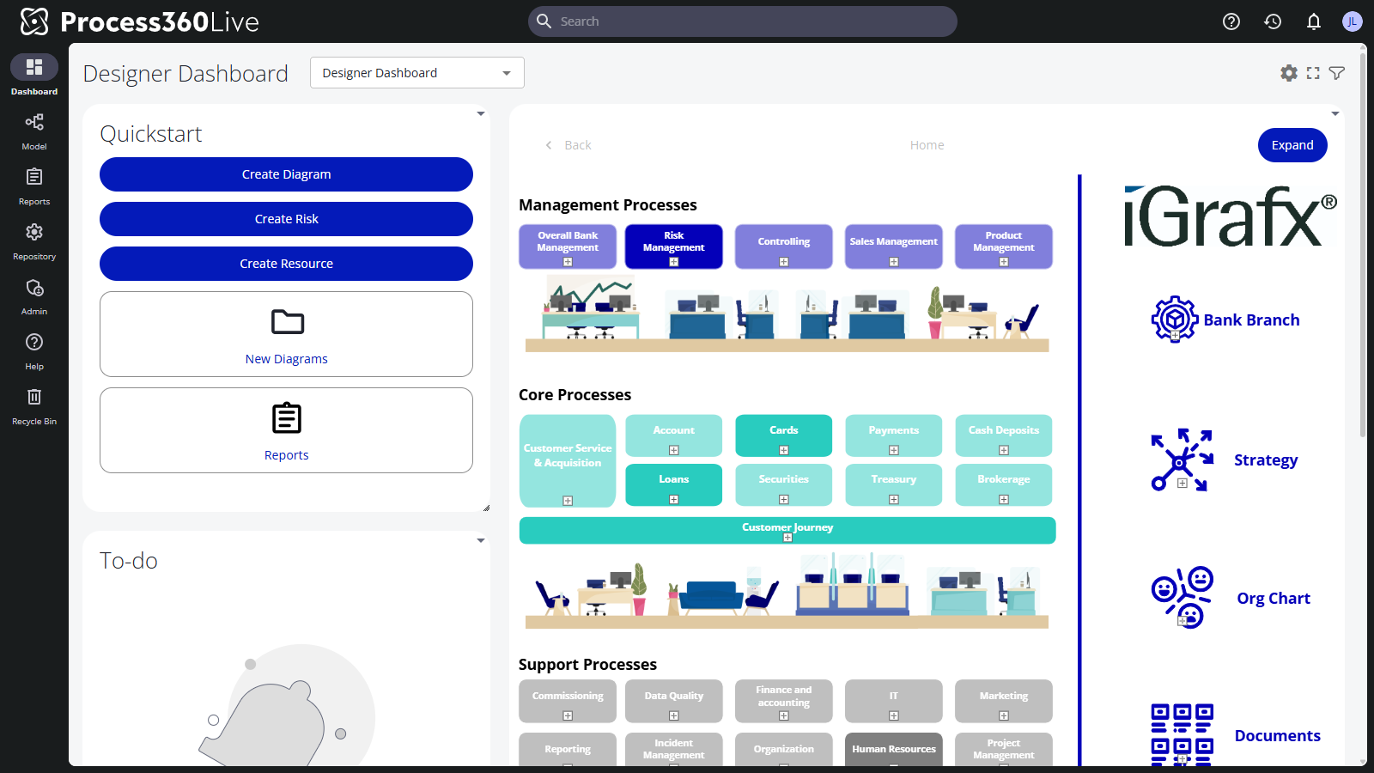Click the Reports clipboard icon in Quickstart
The width and height of the screenshot is (1374, 773).
click(x=287, y=418)
